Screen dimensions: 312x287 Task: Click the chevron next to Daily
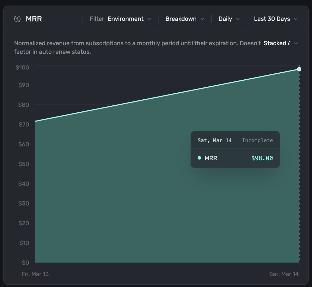pos(238,19)
